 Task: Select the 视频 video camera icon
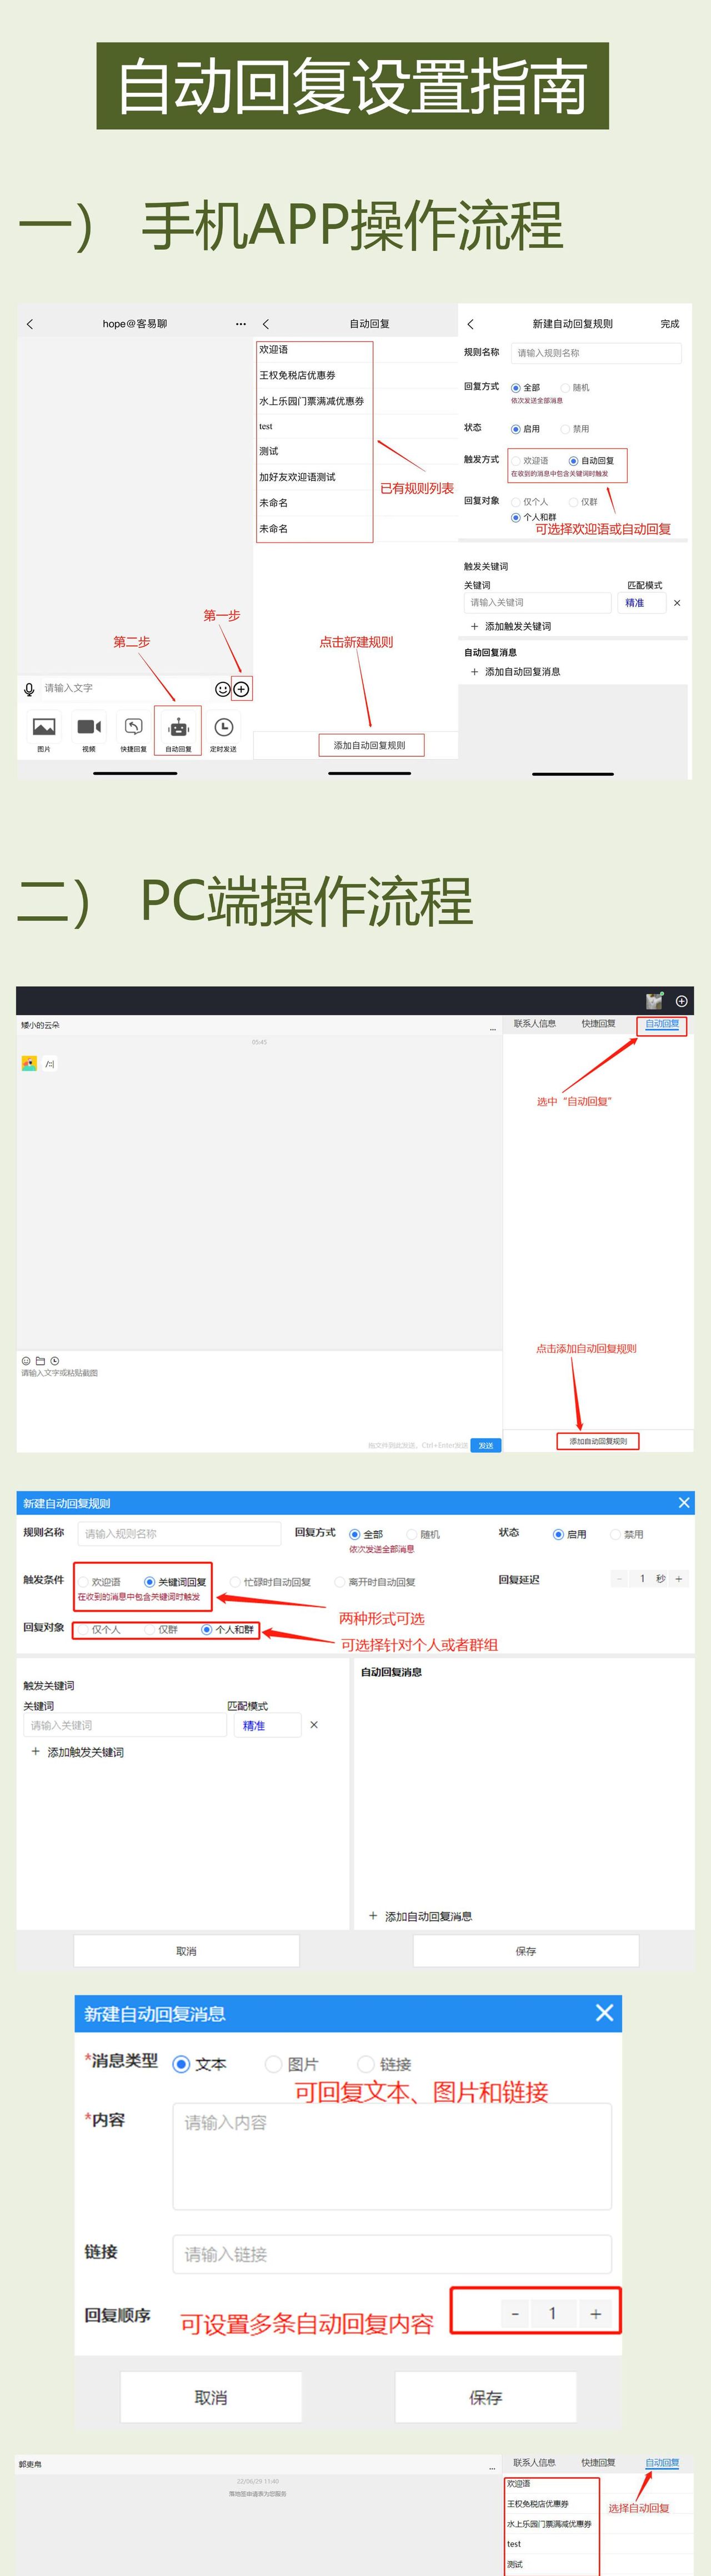tap(89, 727)
